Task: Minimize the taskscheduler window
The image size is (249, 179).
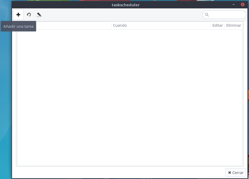Action: [x=233, y=5]
